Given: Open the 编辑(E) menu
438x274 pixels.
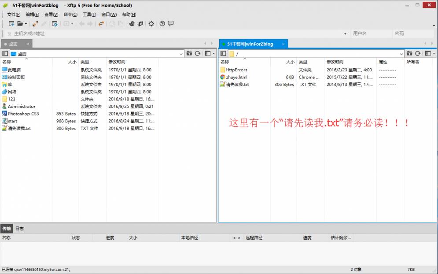Looking at the screenshot, I should coord(32,15).
